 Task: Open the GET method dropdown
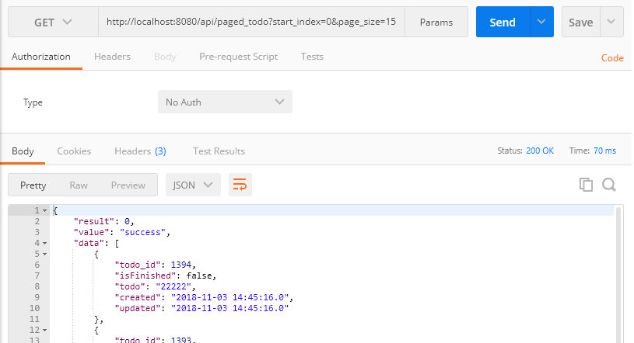click(x=53, y=23)
